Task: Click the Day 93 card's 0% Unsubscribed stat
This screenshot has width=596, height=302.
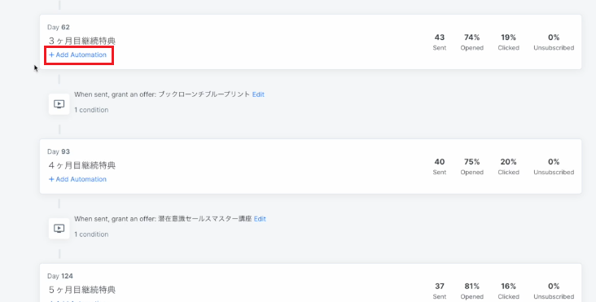Action: 554,167
